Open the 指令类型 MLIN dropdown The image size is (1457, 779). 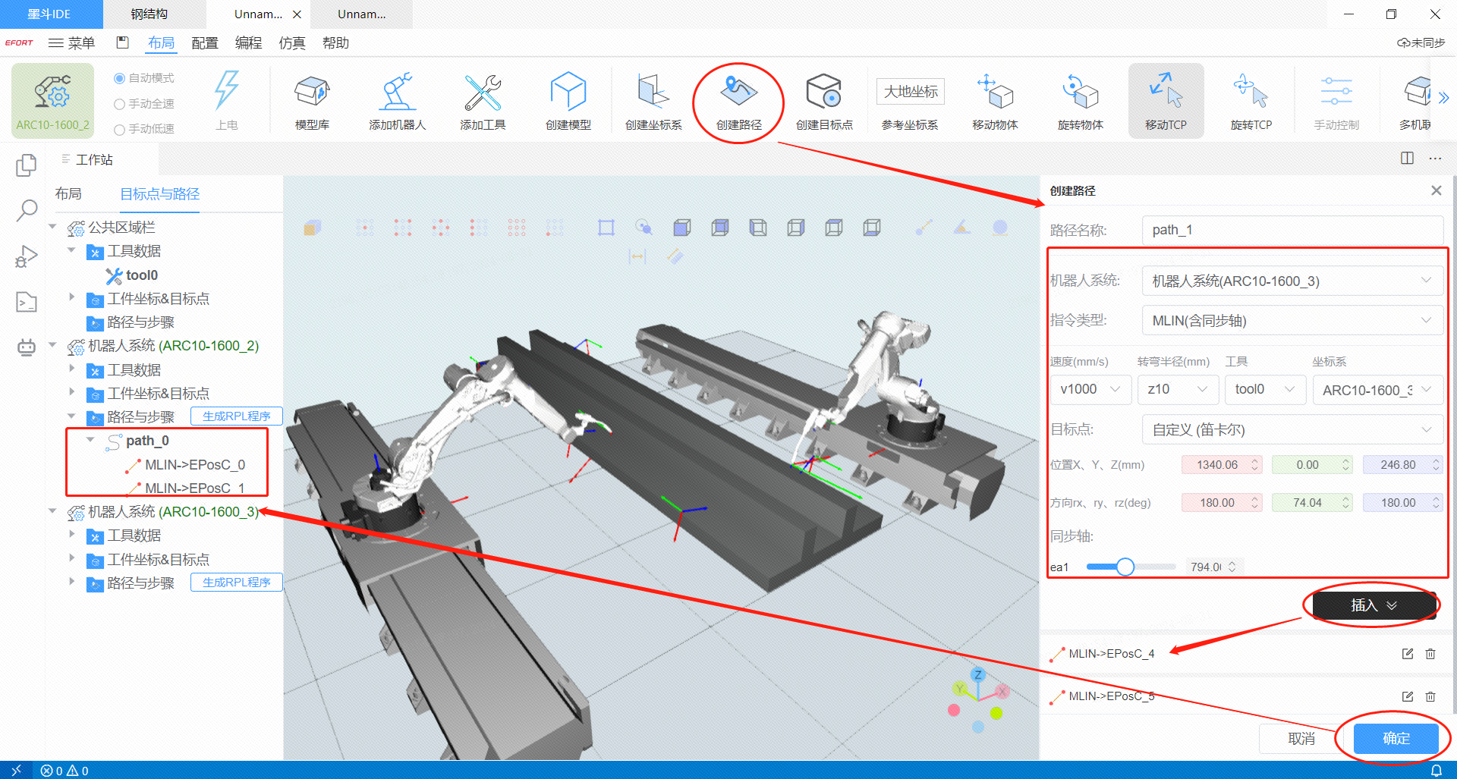[1292, 321]
